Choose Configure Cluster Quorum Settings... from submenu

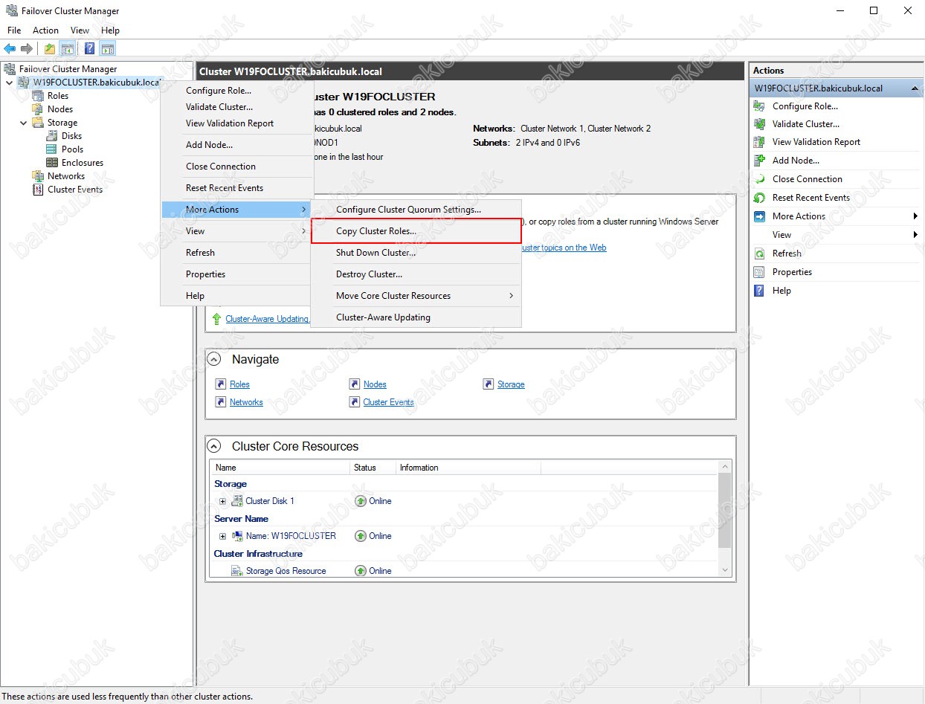pos(416,210)
